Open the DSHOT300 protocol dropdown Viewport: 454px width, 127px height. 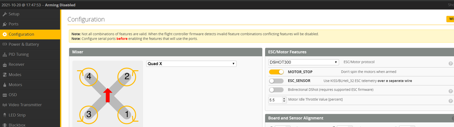point(304,62)
